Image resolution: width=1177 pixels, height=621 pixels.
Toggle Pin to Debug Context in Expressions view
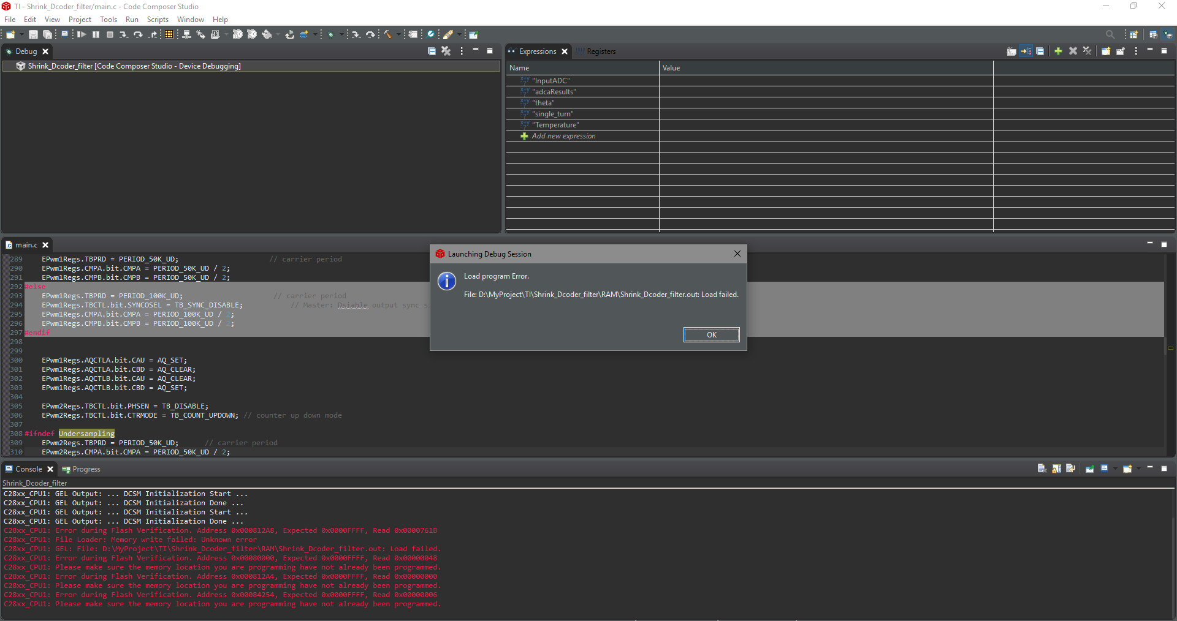[1121, 51]
